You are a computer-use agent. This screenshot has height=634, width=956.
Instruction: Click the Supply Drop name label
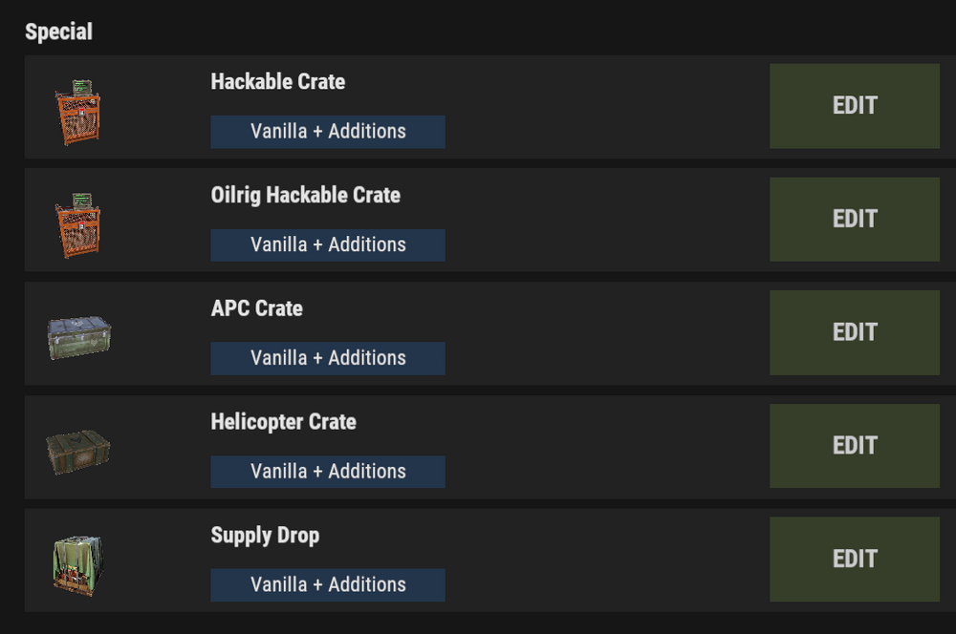pos(265,536)
